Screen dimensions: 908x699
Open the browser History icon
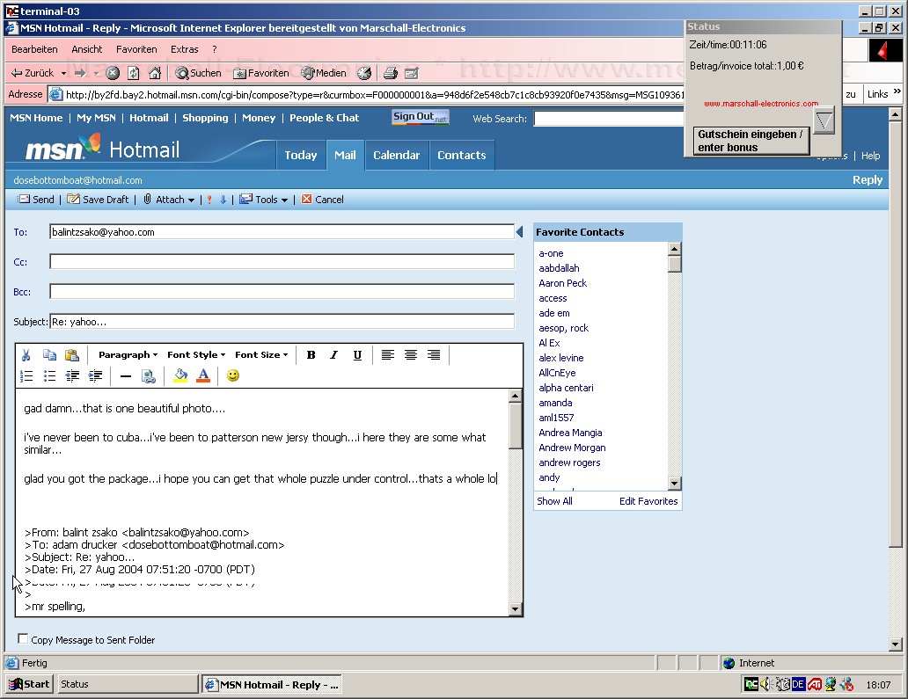[364, 73]
